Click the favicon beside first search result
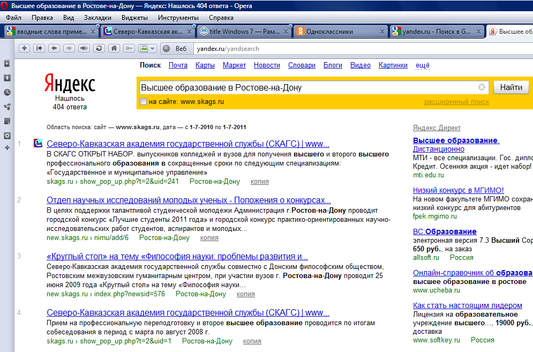Image resolution: width=533 pixels, height=352 pixels. coord(38,143)
